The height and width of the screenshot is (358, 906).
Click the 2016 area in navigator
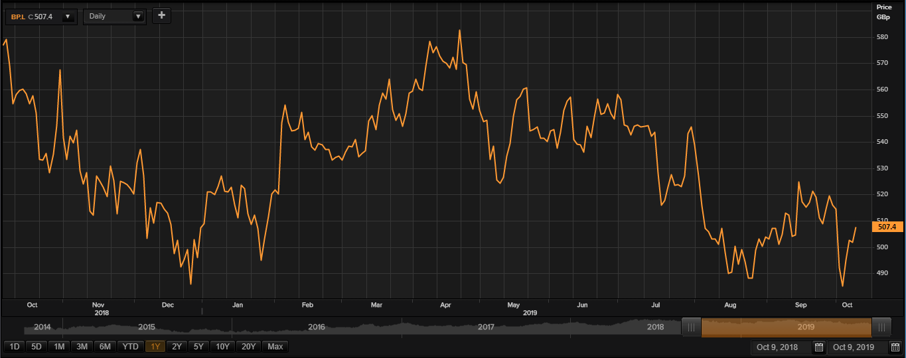[317, 327]
